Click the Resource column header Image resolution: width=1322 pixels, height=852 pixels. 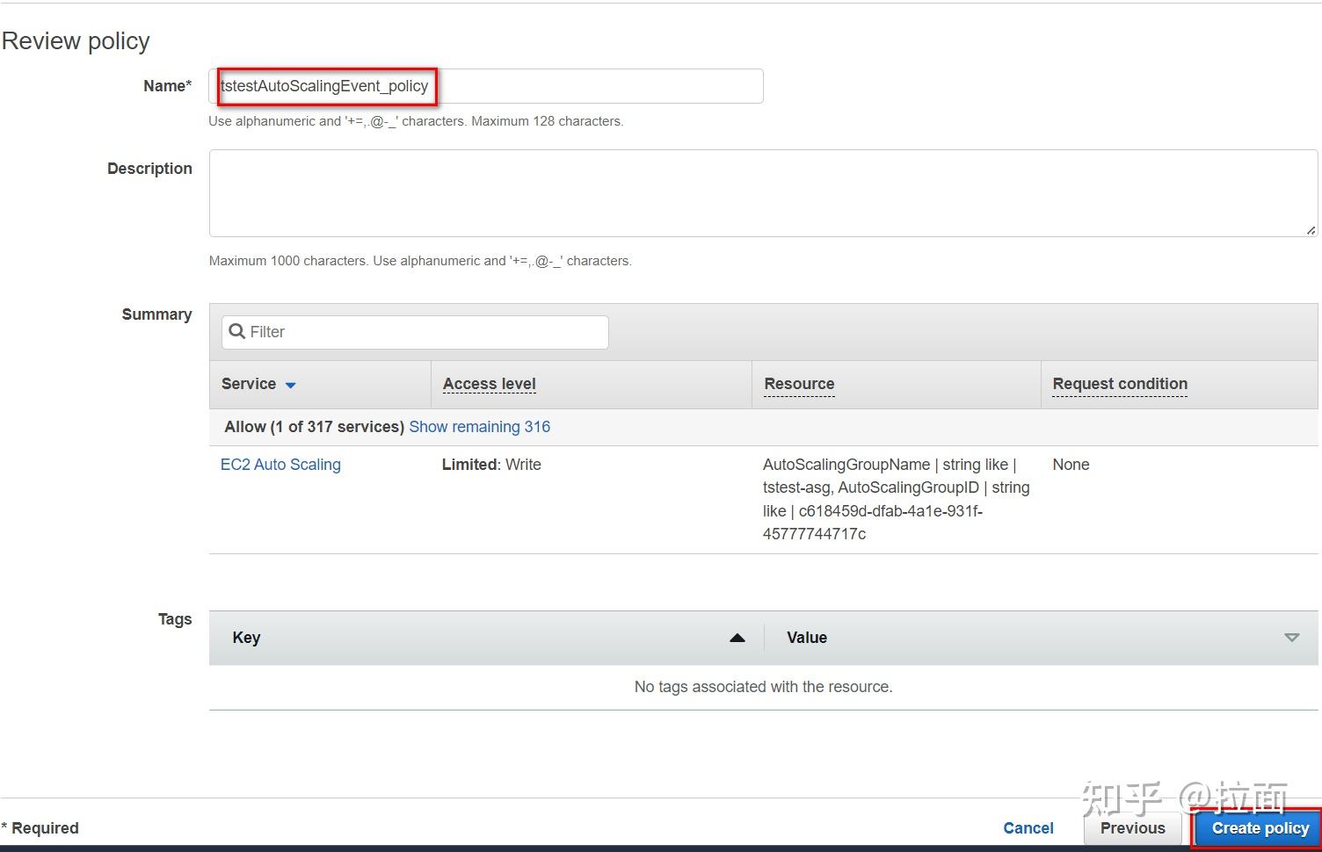(798, 384)
